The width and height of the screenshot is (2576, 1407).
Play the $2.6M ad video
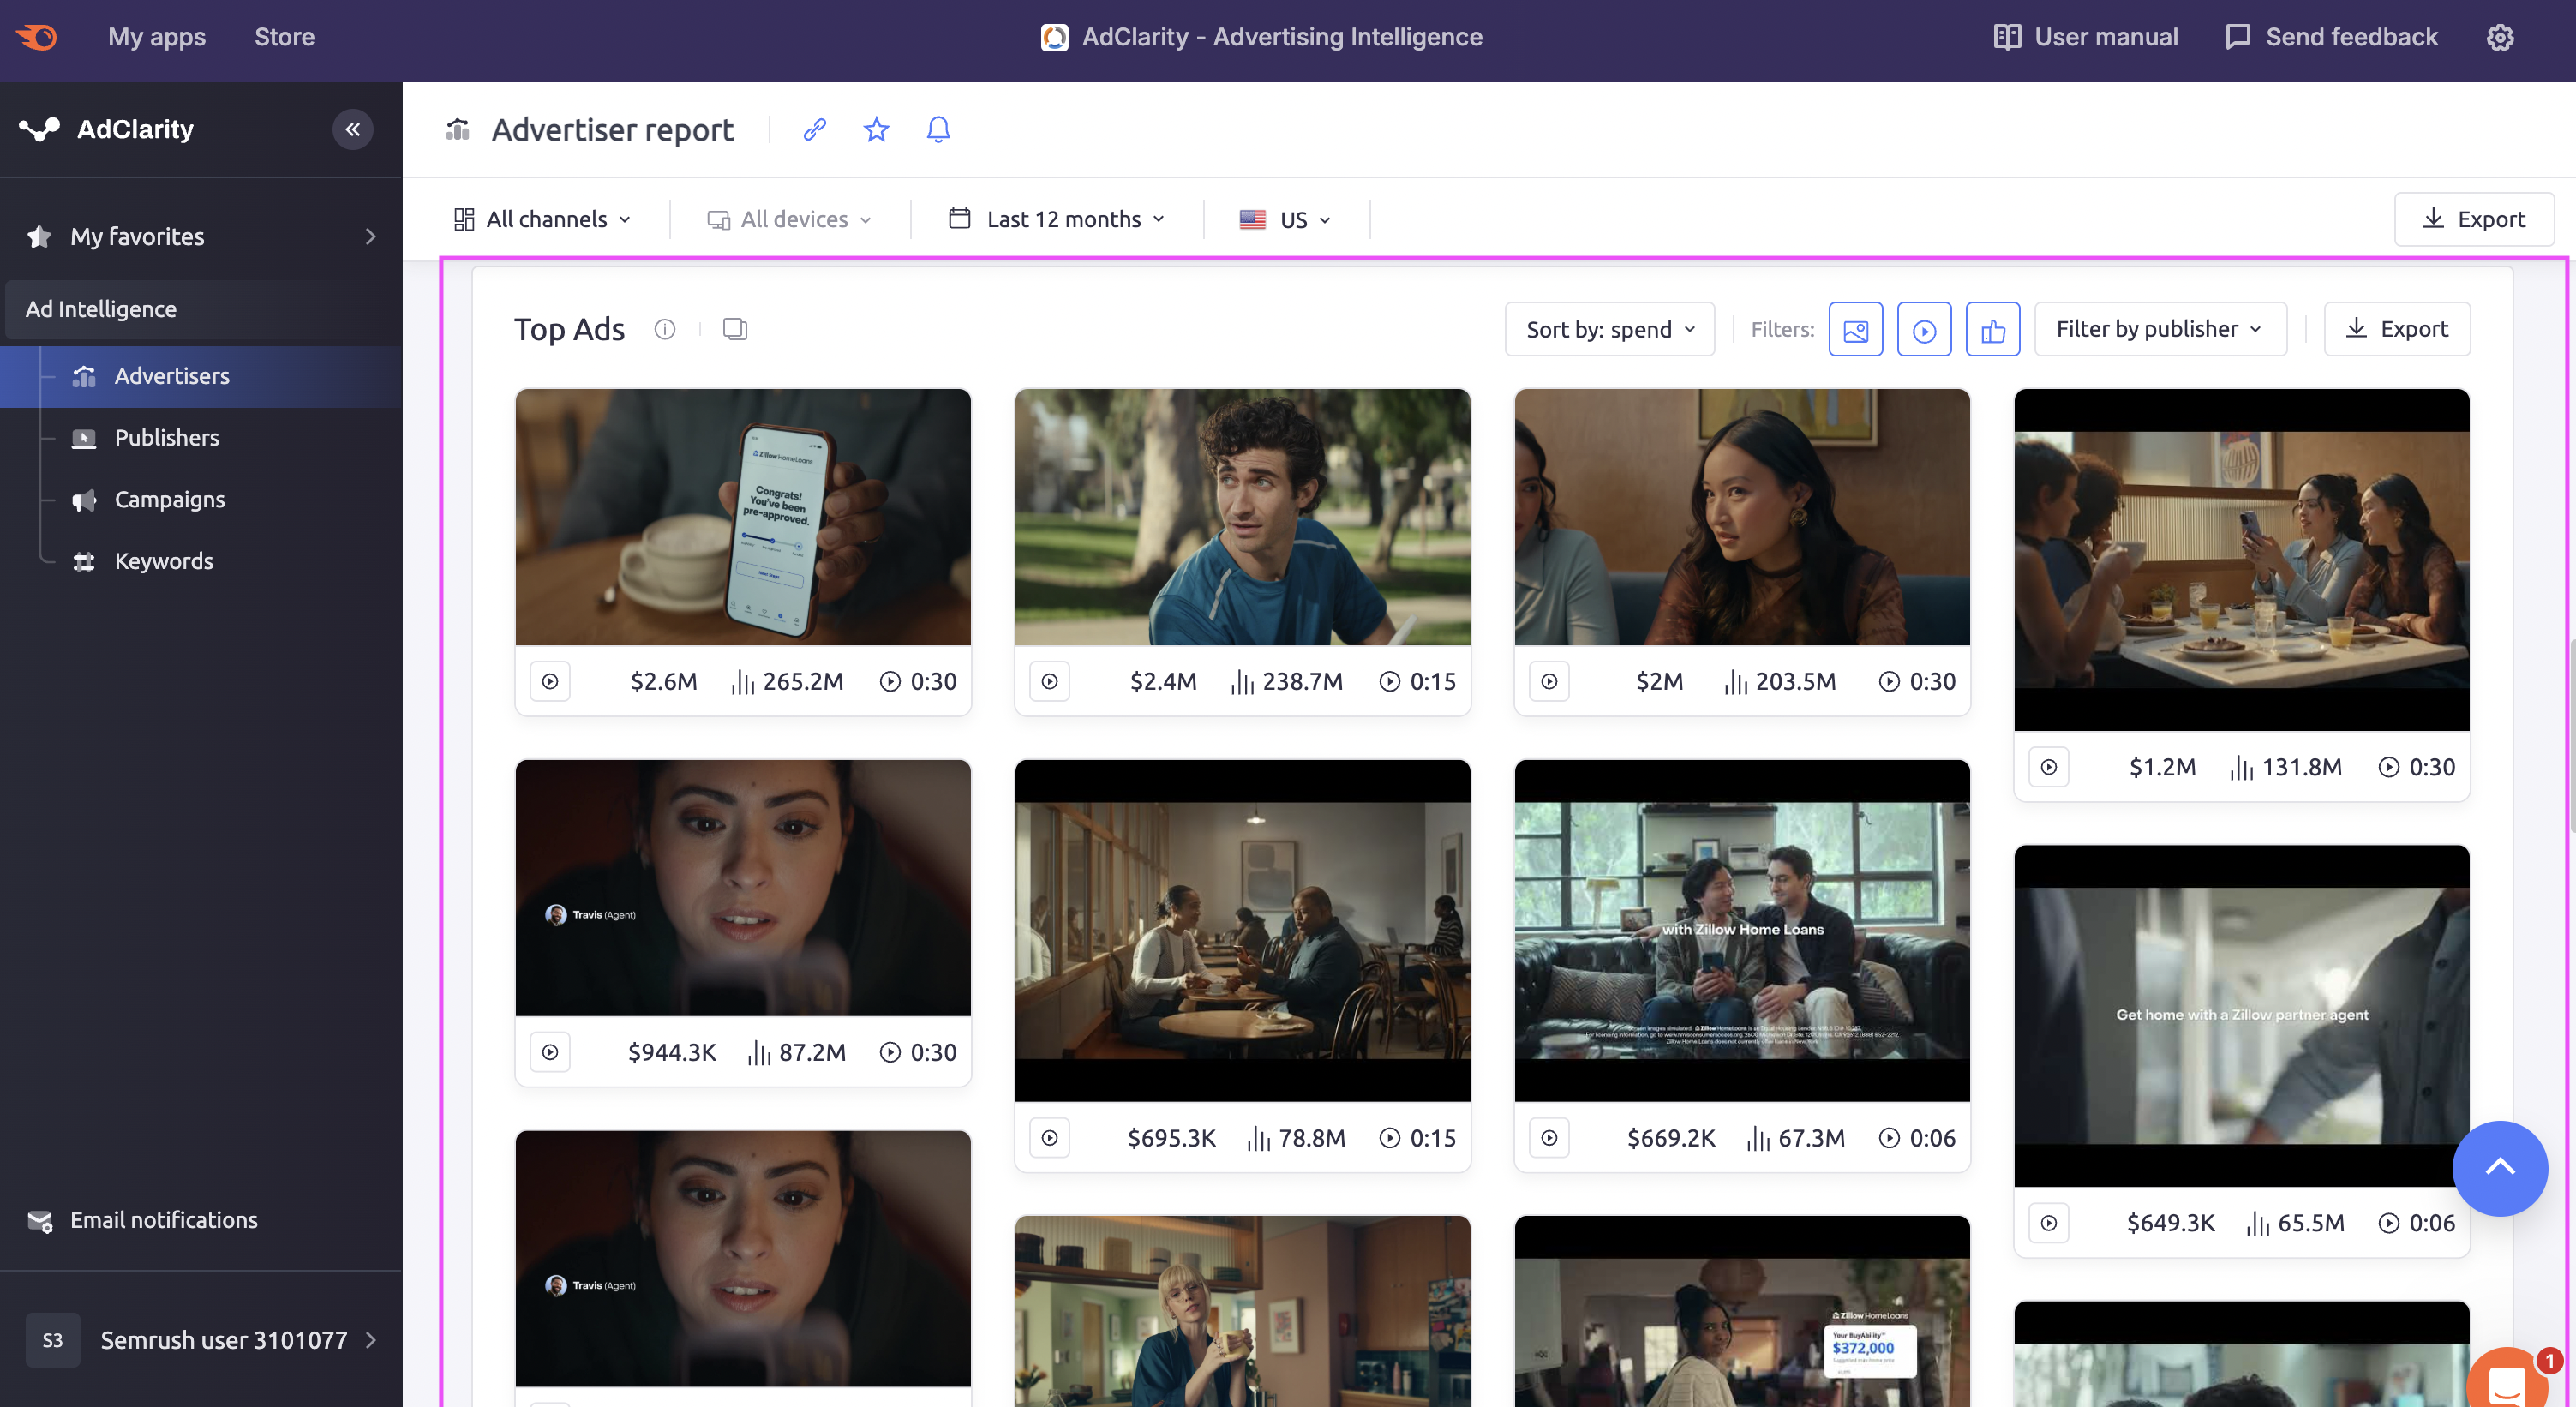(x=550, y=681)
